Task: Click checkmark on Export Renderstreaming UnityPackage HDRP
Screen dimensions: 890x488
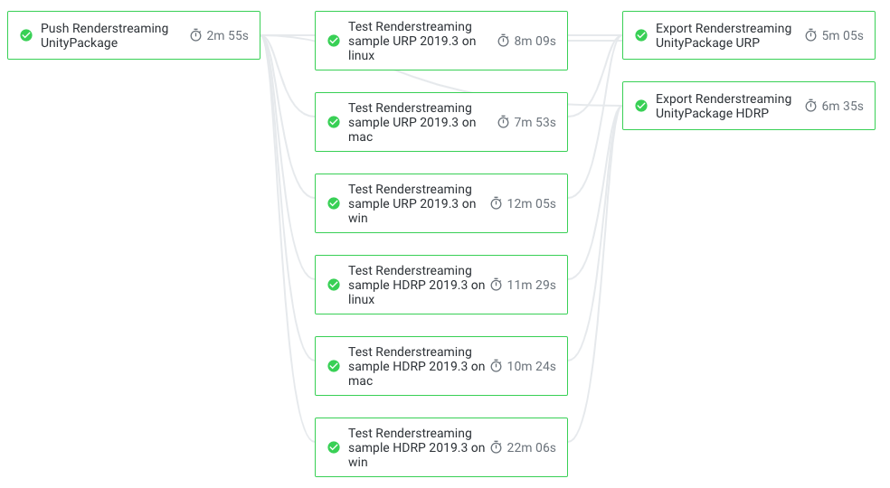Action: (641, 106)
